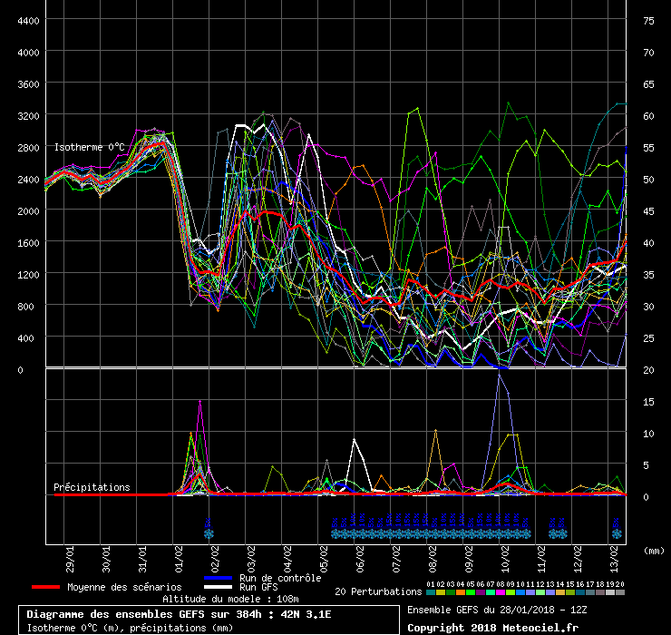
Task: Click the 05/02 date label
Action: pos(324,559)
